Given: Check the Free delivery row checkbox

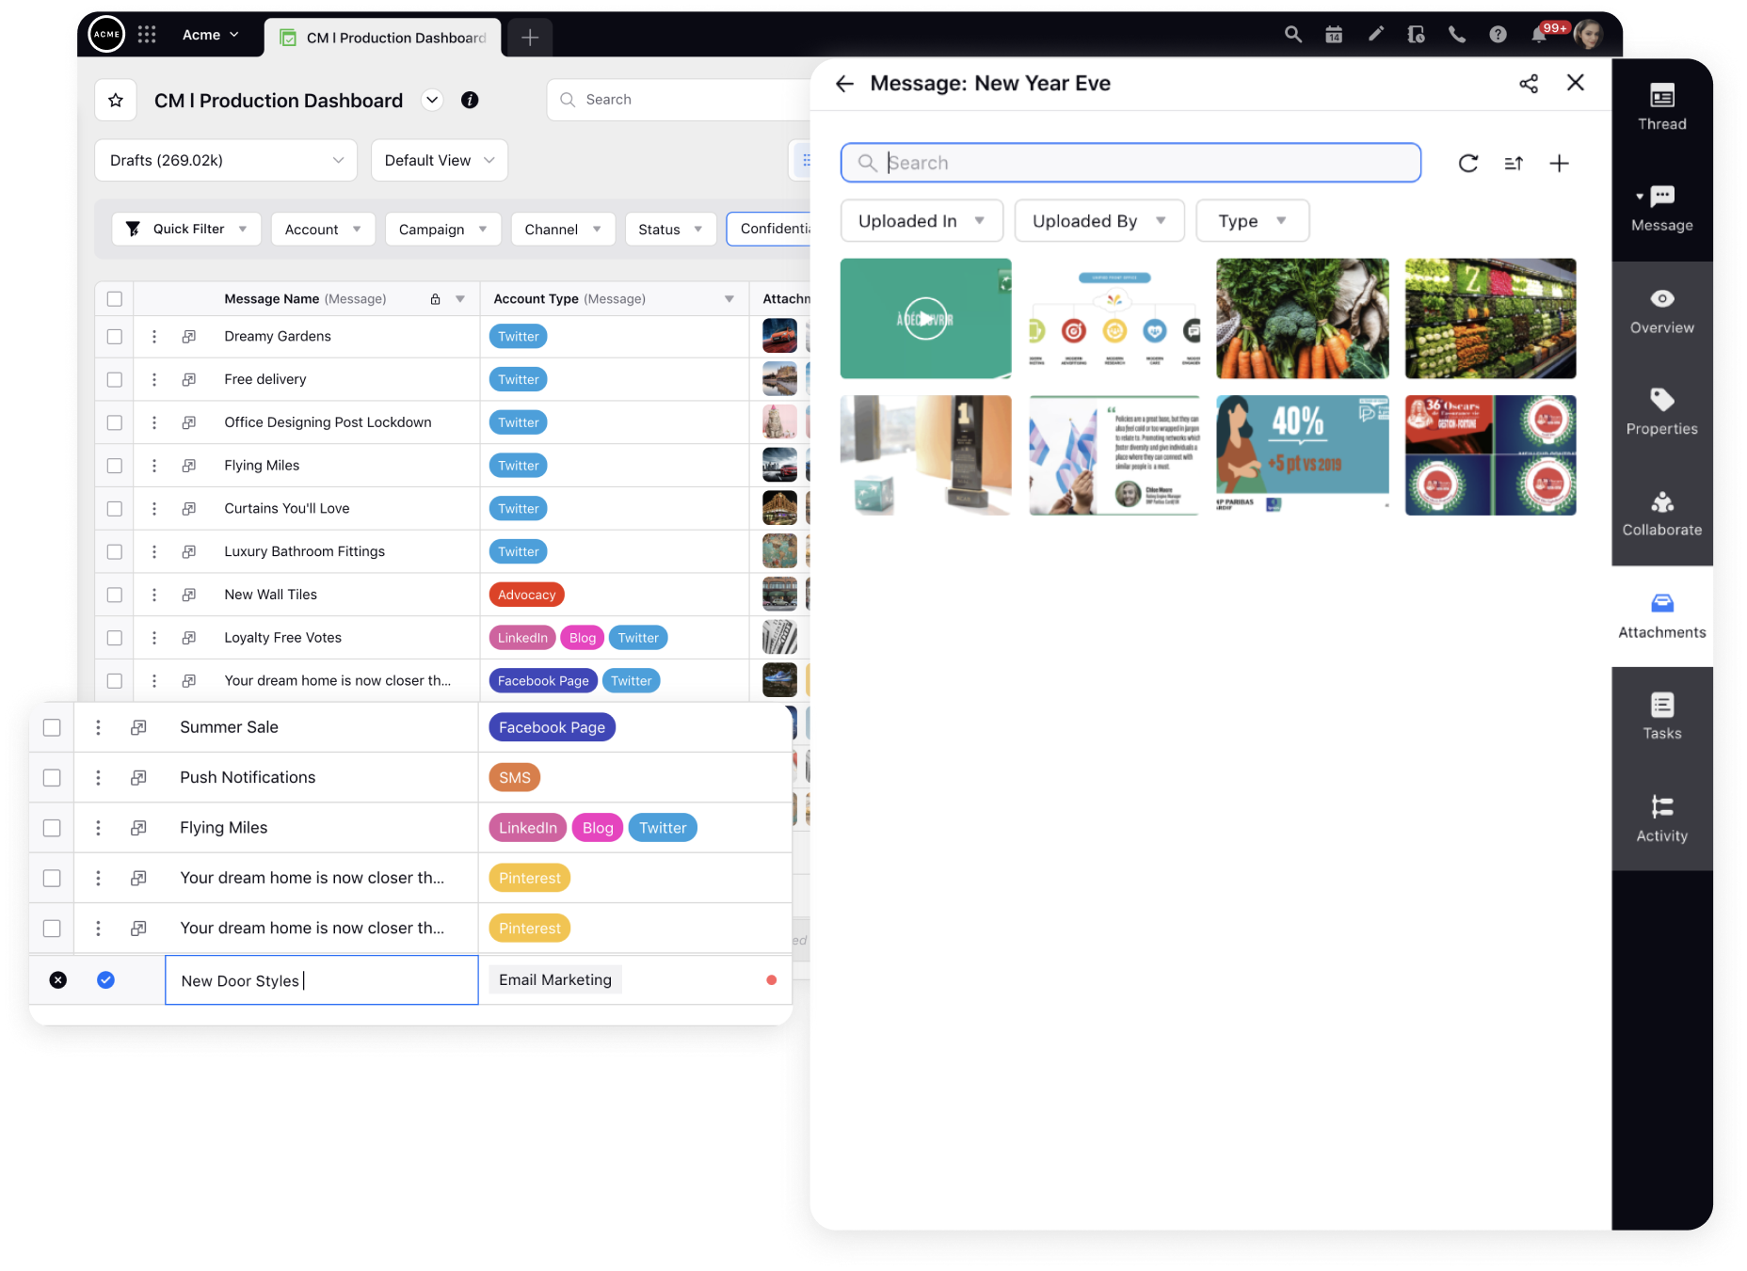Looking at the screenshot, I should click(115, 380).
